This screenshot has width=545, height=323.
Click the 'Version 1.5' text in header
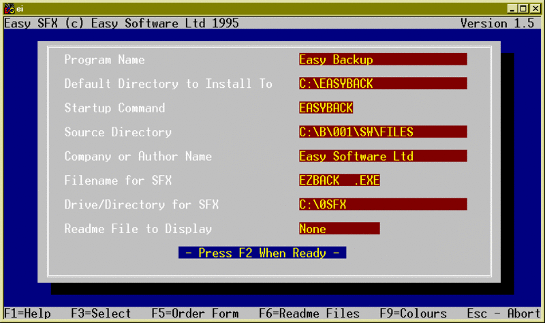[x=497, y=23]
